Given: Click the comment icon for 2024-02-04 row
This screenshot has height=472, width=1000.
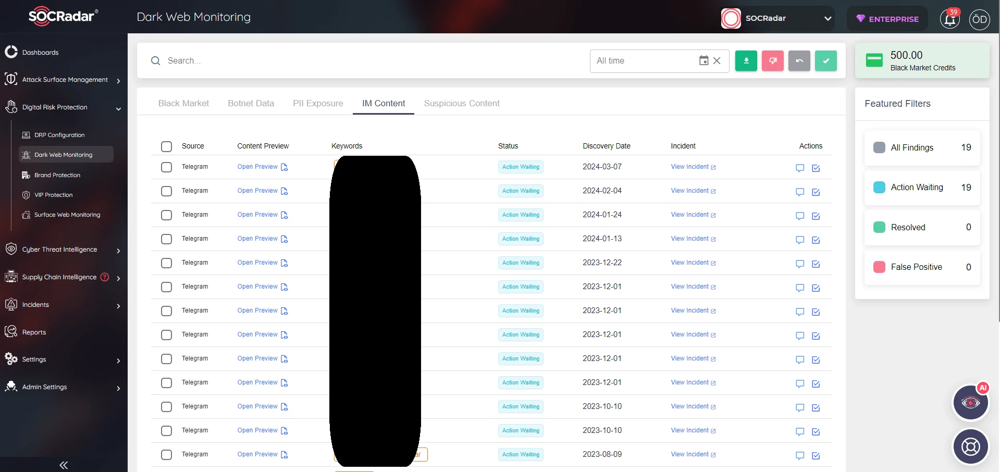Looking at the screenshot, I should point(800,192).
